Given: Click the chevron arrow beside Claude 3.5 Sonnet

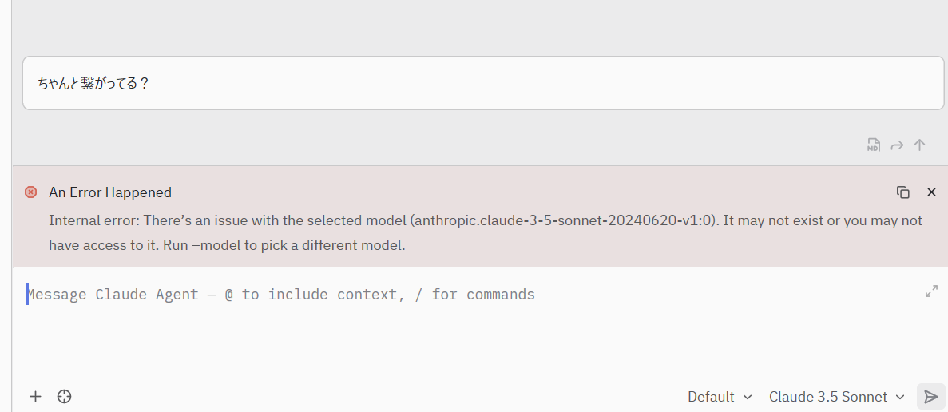Looking at the screenshot, I should pyautogui.click(x=900, y=397).
